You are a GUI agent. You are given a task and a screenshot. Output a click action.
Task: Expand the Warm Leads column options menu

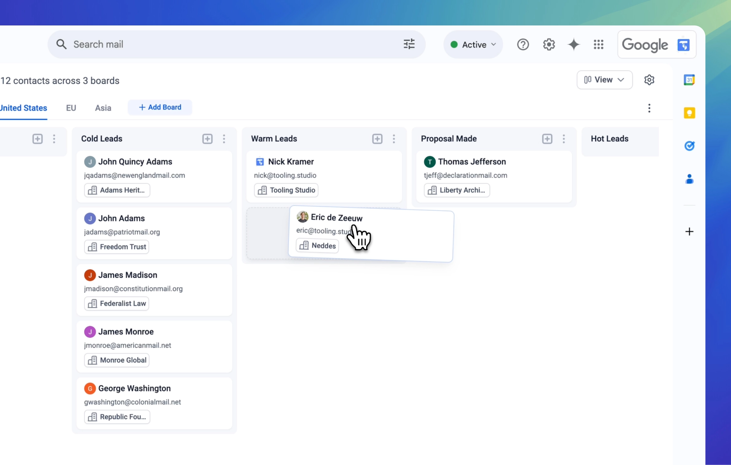coord(394,138)
